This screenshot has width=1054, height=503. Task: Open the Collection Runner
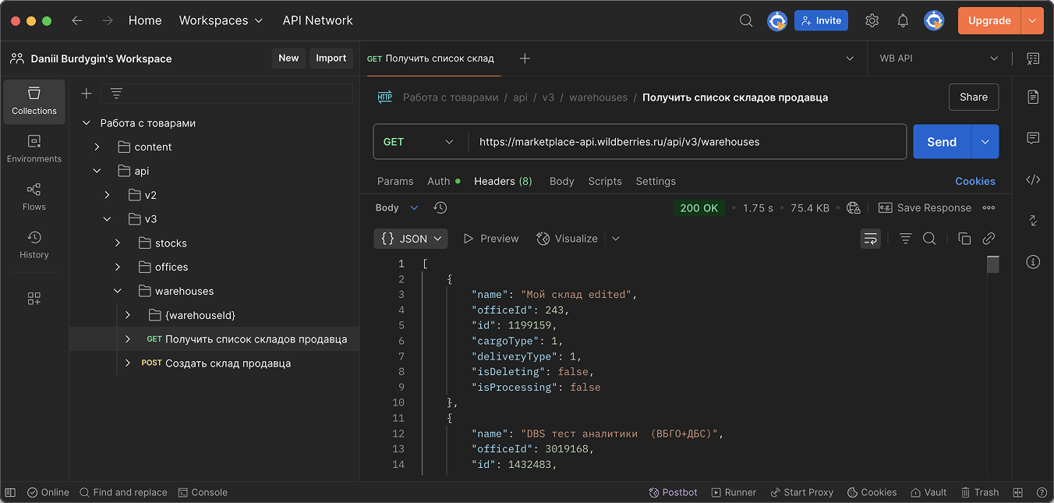734,492
